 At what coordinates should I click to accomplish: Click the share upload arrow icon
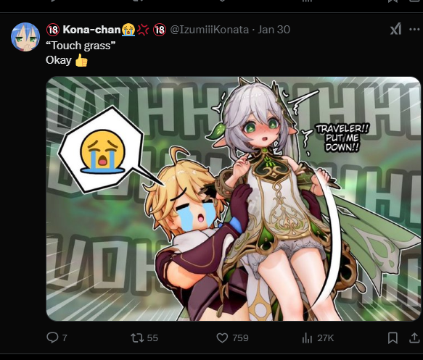click(414, 338)
